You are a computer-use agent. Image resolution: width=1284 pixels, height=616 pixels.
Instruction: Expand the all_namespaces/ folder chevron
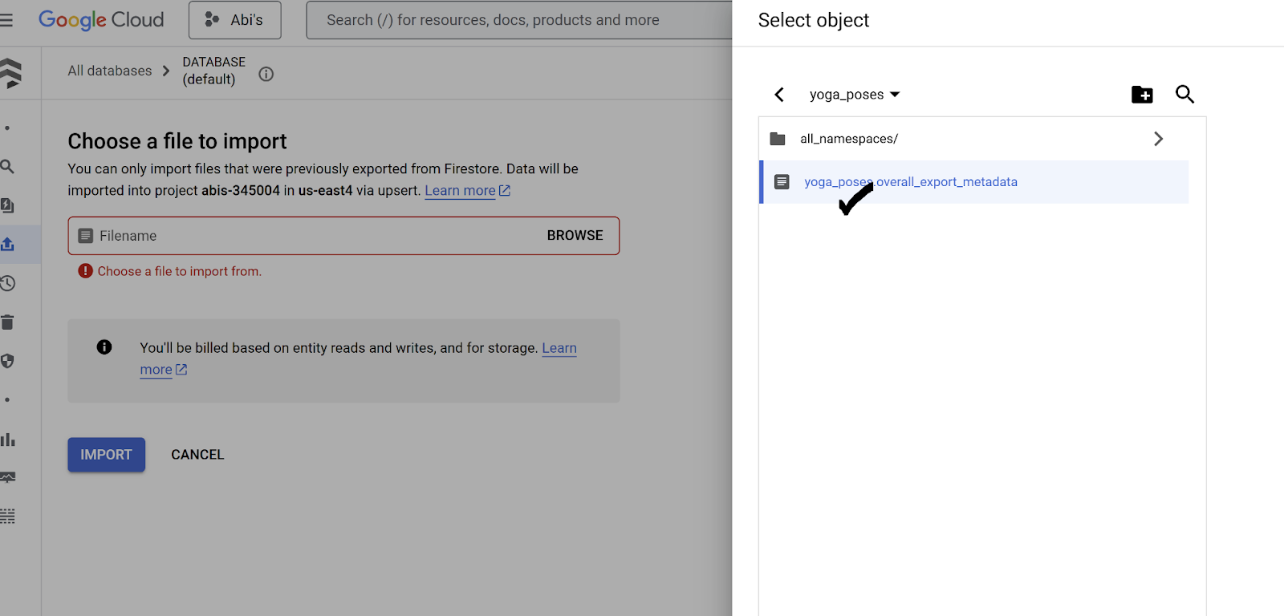point(1158,139)
